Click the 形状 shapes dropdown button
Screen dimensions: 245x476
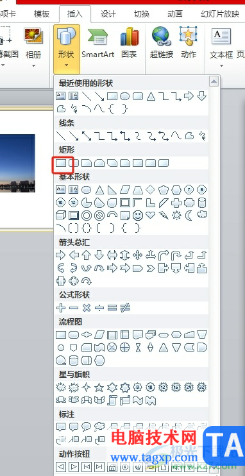[66, 49]
